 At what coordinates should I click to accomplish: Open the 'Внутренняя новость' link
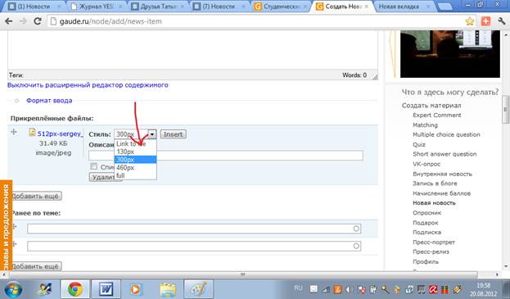[x=442, y=174]
